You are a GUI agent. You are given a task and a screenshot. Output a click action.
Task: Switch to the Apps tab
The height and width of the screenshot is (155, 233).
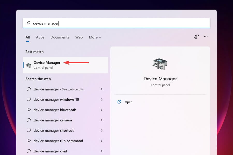(40, 37)
